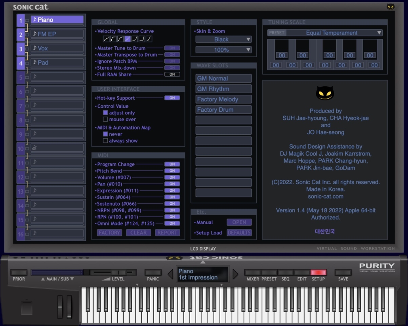Enable Master Tune to Drum

click(x=172, y=48)
